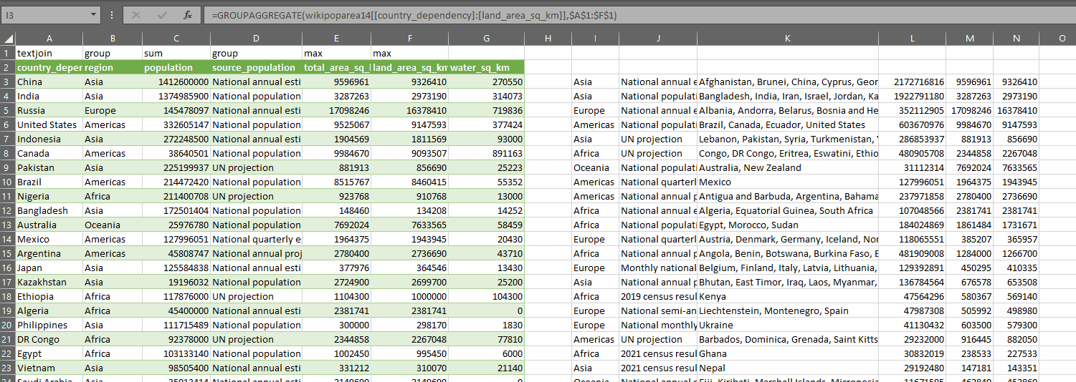Click value 7692024 in column M
The image size is (1076, 382).
(969, 167)
